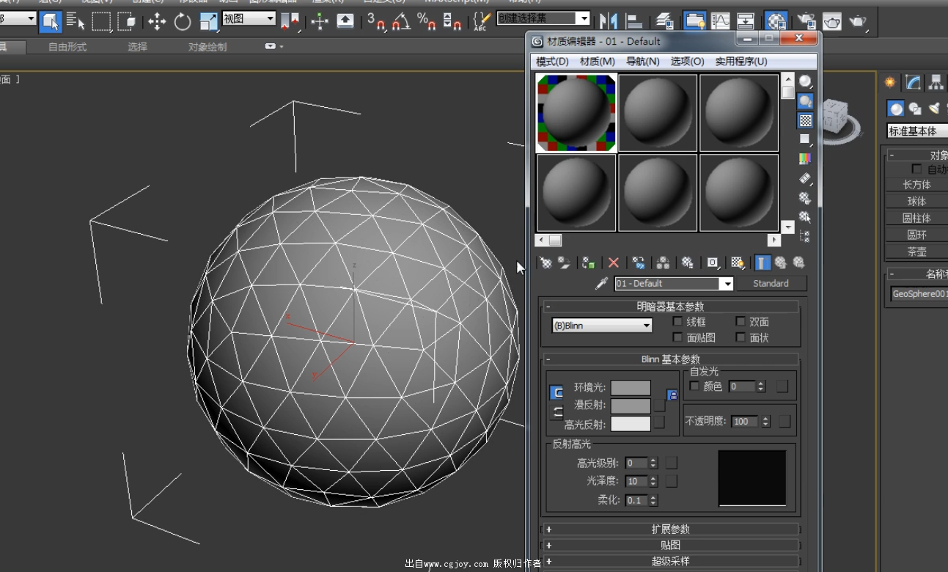
Task: Click the Video Color Check icon
Action: point(805,158)
